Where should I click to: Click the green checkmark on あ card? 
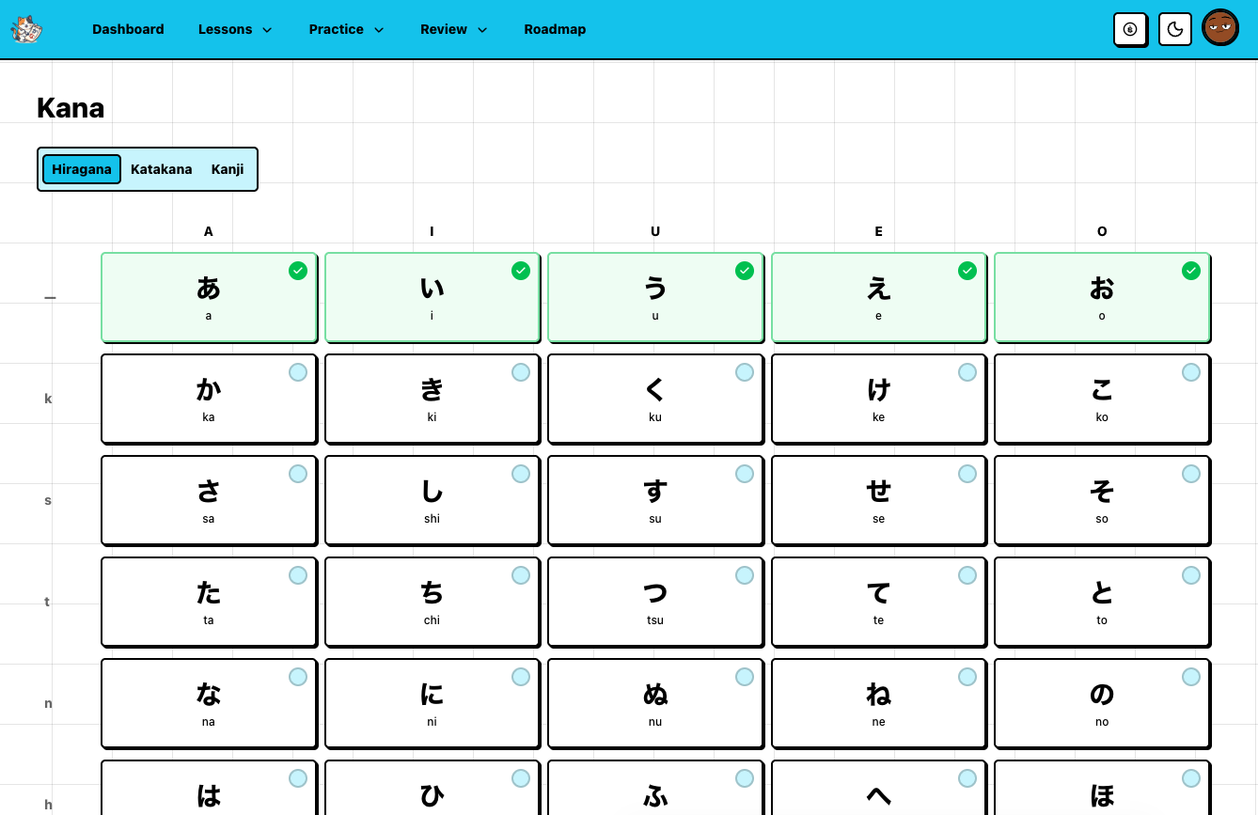tap(298, 271)
